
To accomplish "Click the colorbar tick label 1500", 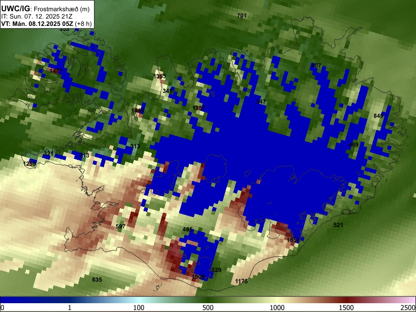I will tap(347, 308).
